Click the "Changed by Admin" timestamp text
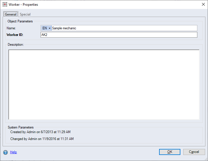The image size is (208, 161). coord(42,139)
